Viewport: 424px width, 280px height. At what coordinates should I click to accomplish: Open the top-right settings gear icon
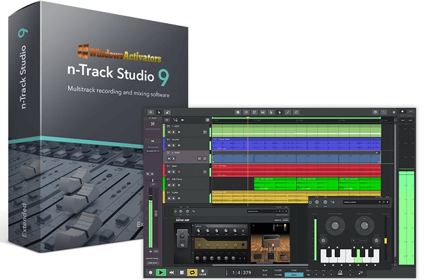pyautogui.click(x=394, y=112)
